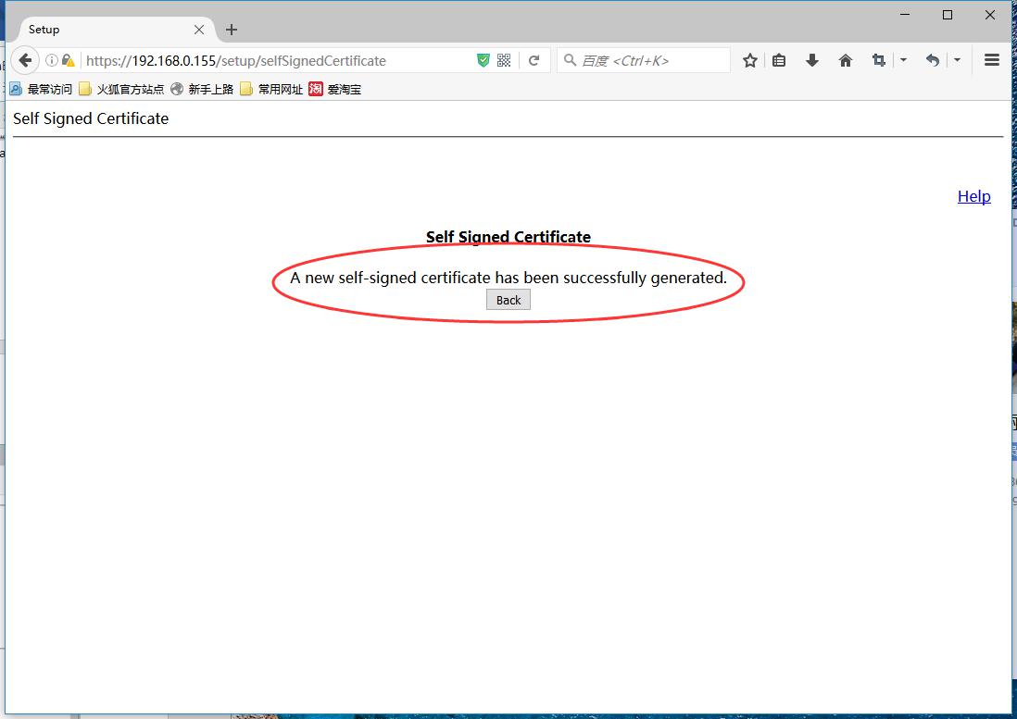Open the downloads arrow icon
1017x719 pixels.
coord(811,60)
